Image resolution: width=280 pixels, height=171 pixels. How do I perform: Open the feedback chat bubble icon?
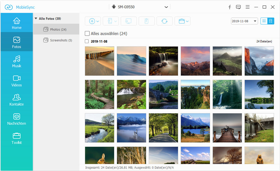238,7
